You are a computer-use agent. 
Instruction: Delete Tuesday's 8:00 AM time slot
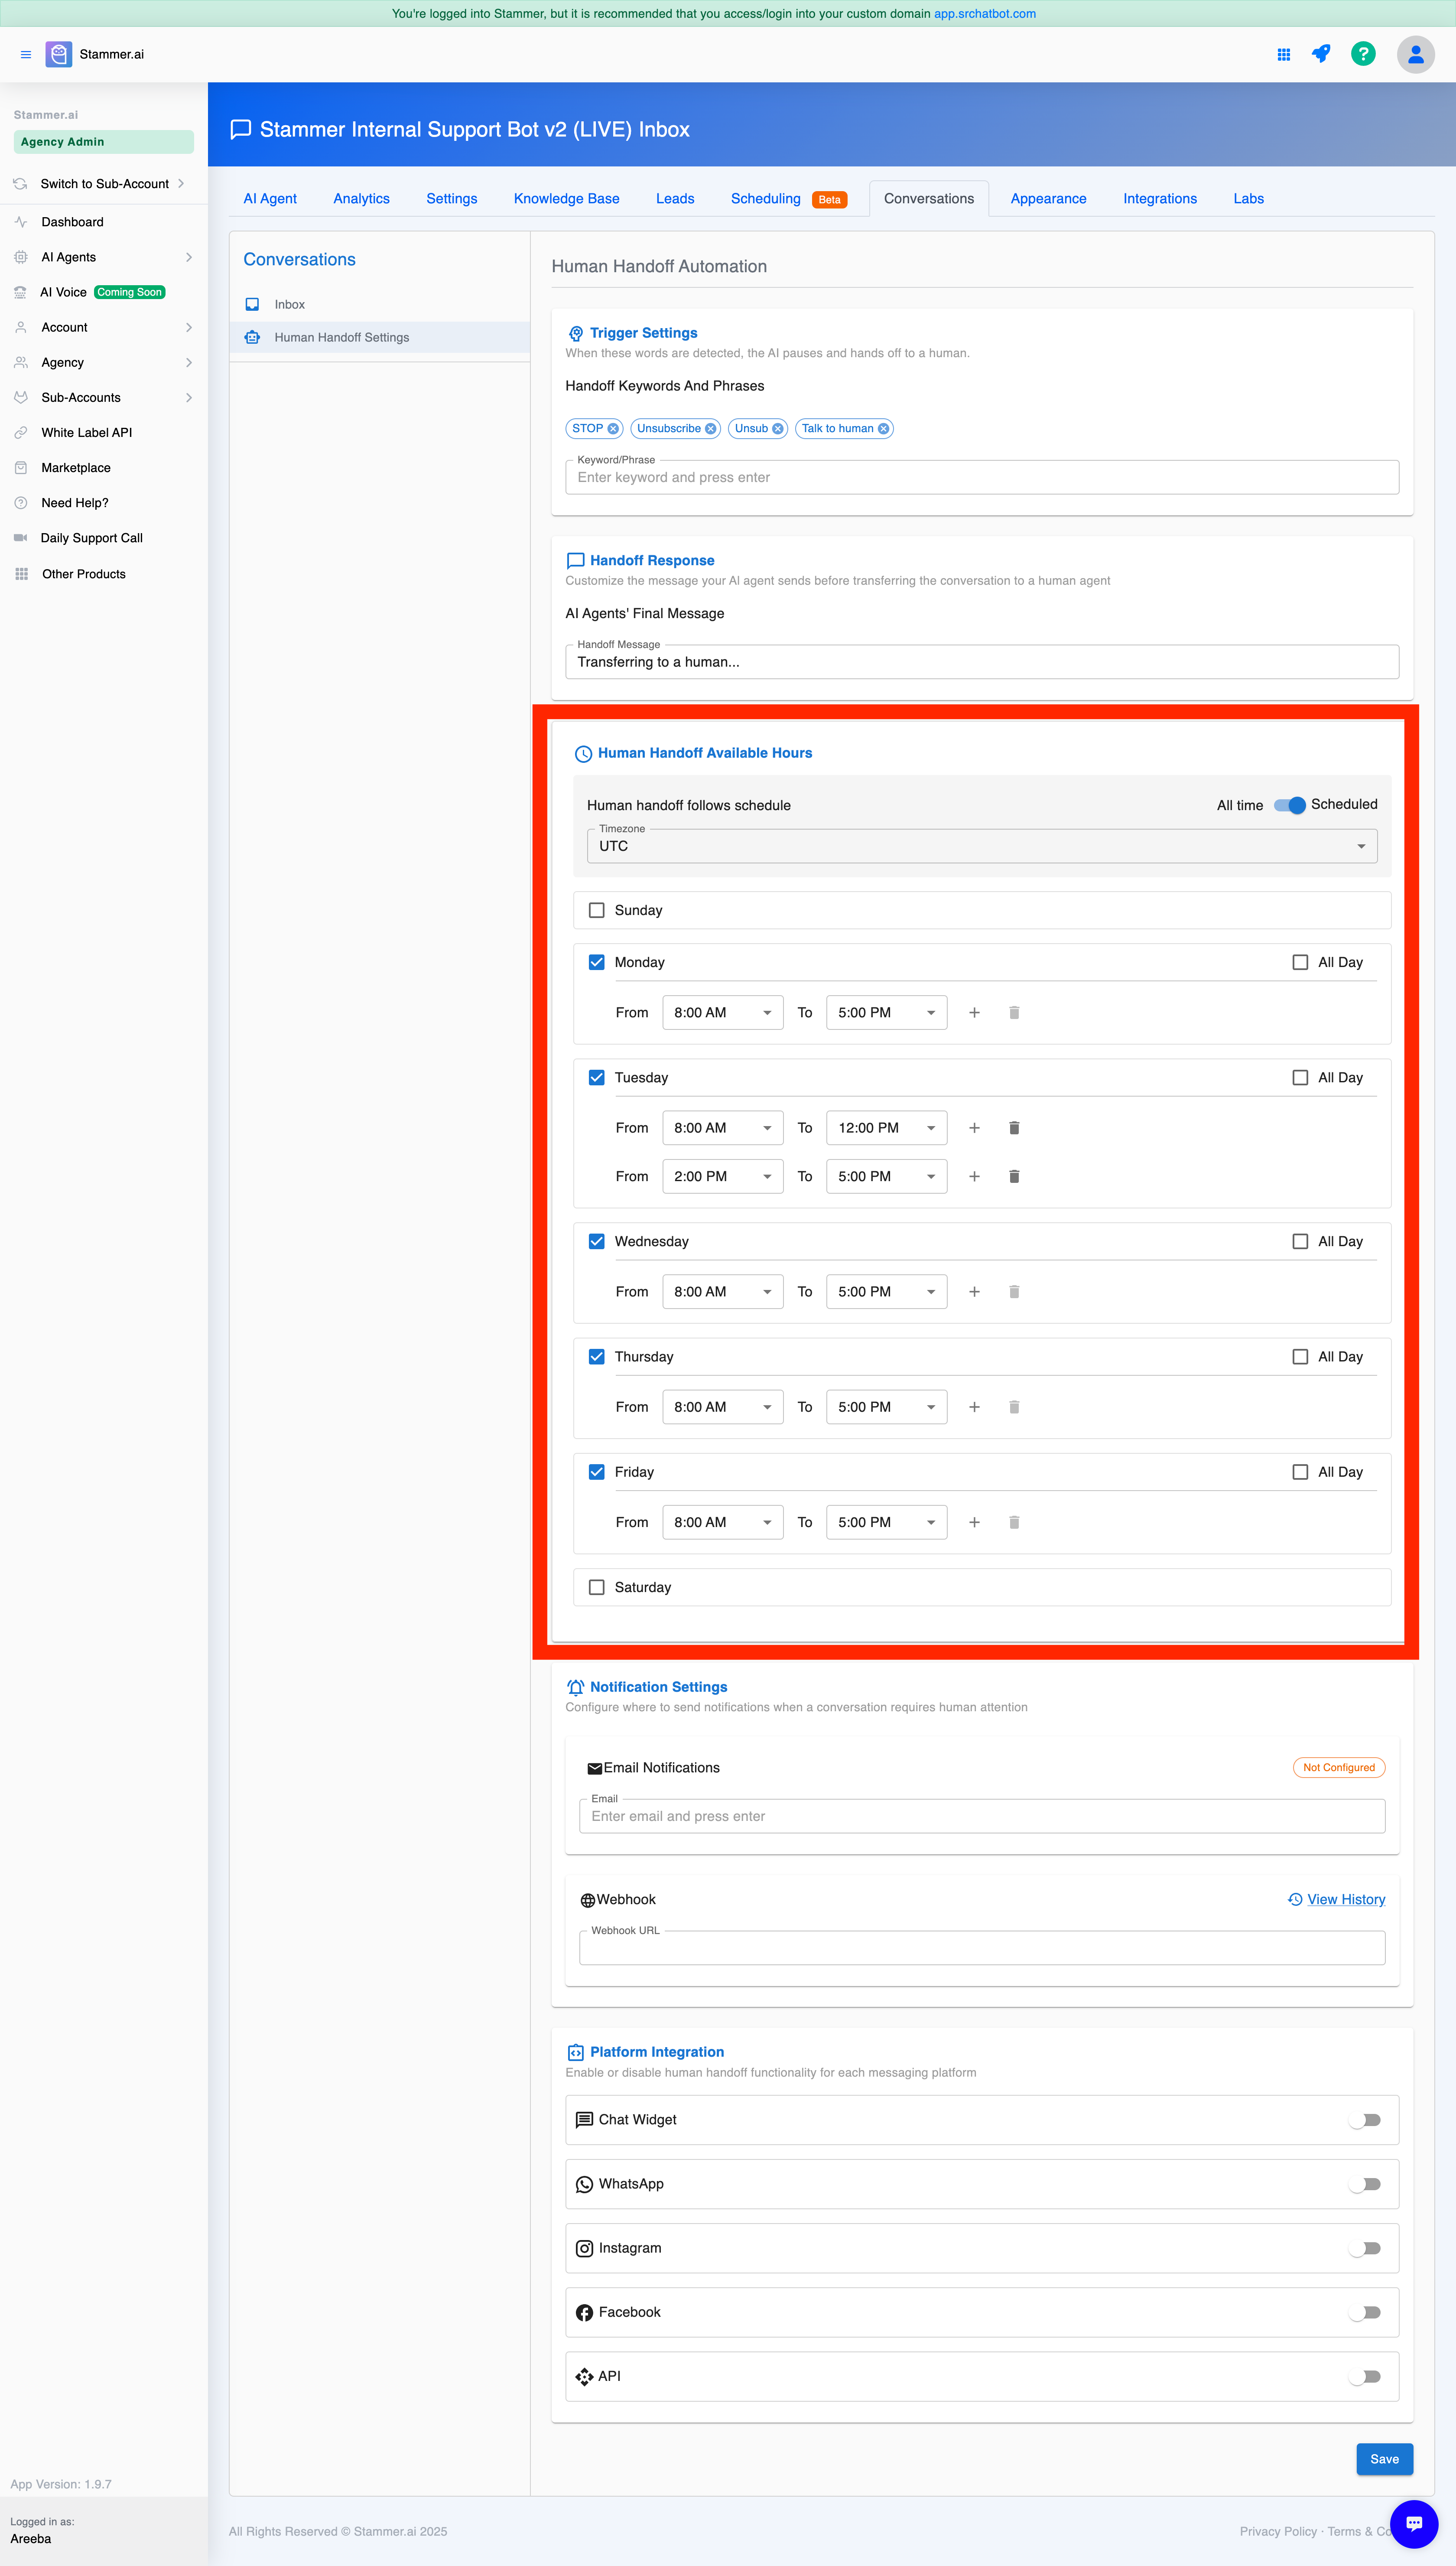[x=1014, y=1128]
